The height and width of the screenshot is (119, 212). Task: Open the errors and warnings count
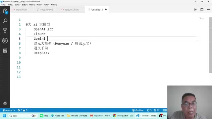tap(23, 110)
